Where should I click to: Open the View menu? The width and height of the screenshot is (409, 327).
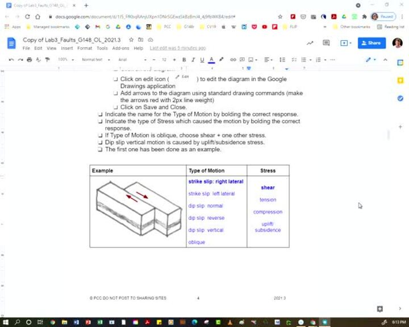(x=51, y=48)
